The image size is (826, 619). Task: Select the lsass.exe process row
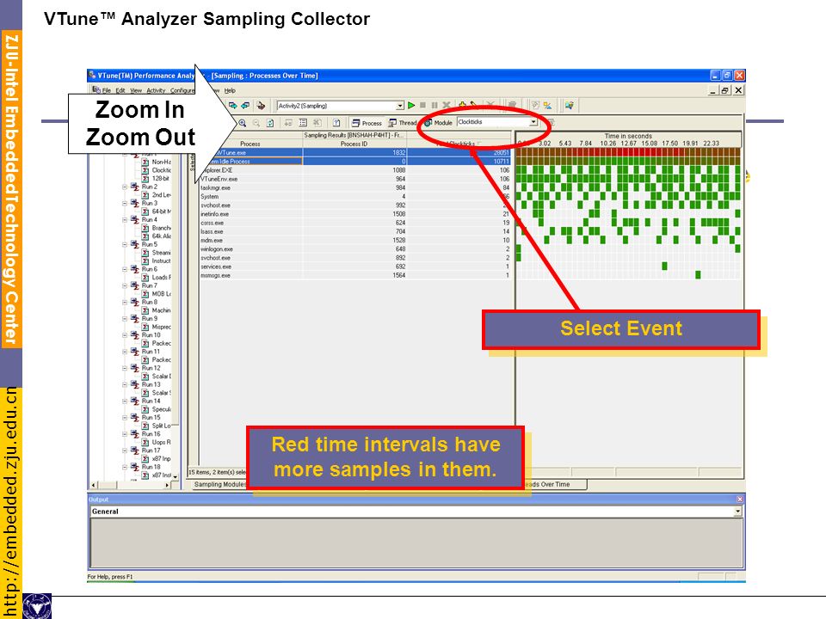click(354, 231)
